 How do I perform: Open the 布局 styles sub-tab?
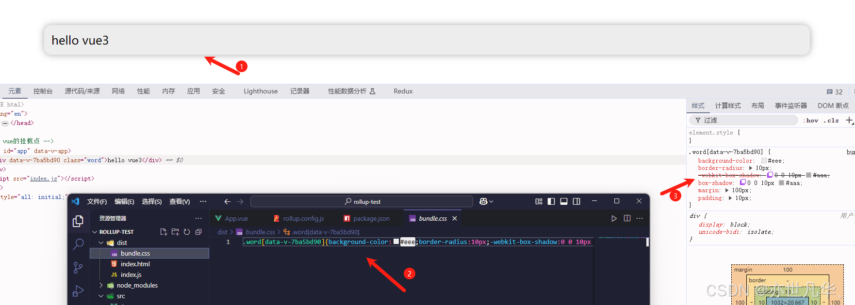pyautogui.click(x=757, y=106)
